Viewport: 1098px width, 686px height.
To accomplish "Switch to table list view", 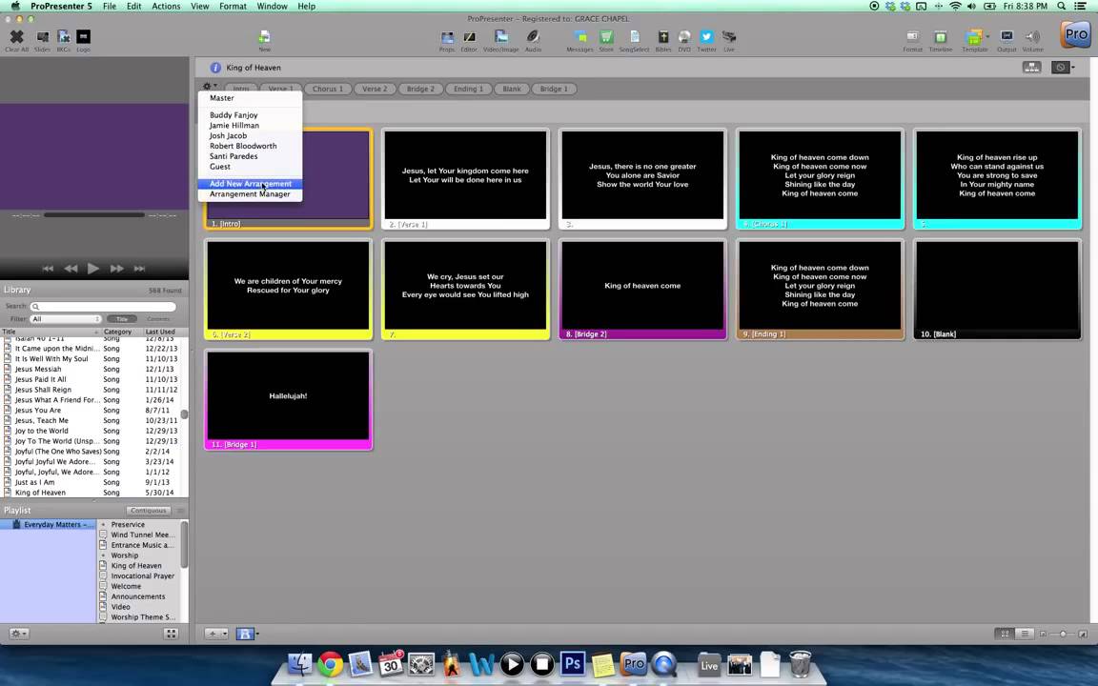I will (1025, 634).
